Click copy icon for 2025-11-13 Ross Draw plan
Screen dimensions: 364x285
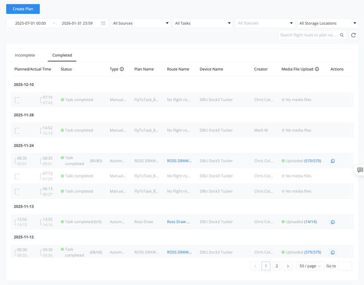tap(333, 222)
